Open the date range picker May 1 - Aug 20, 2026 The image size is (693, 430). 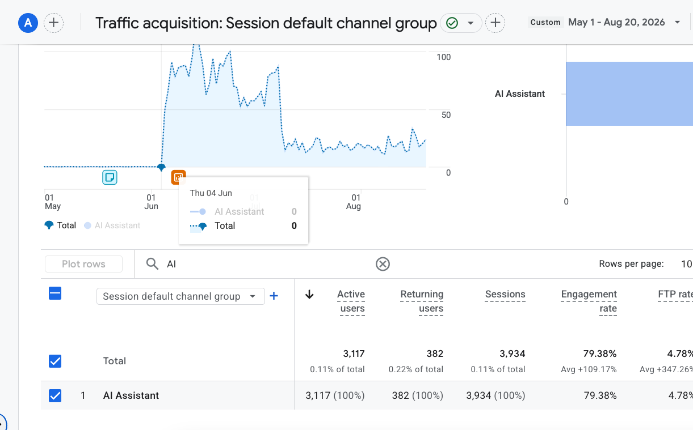[x=624, y=23]
